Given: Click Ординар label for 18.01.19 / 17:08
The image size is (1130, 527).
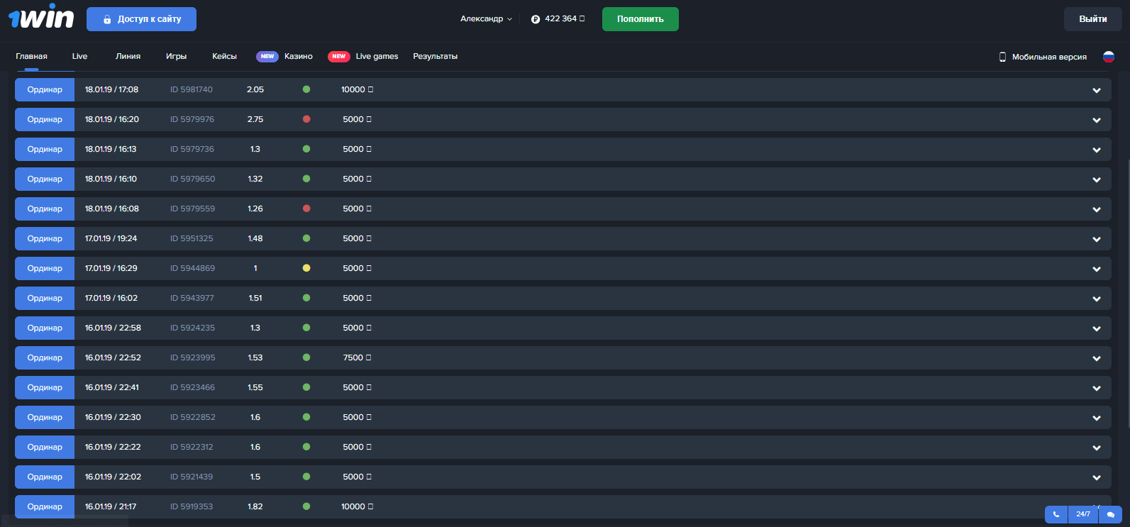Looking at the screenshot, I should 45,89.
